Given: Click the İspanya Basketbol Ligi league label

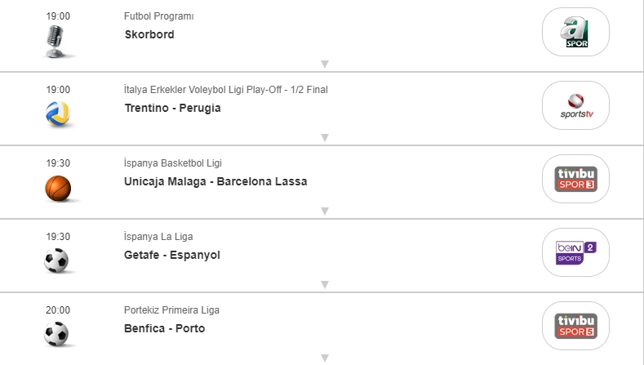Looking at the screenshot, I should coord(172,163).
